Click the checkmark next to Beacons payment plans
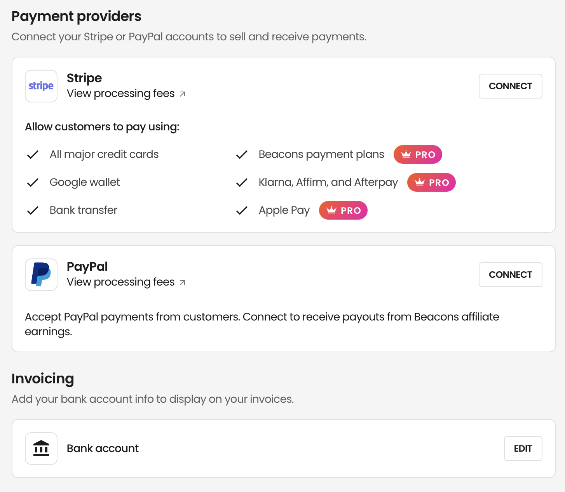 tap(242, 154)
